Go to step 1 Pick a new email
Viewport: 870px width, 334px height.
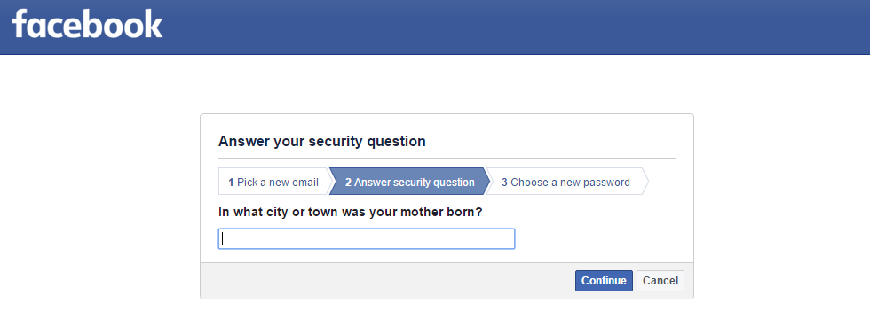[273, 182]
